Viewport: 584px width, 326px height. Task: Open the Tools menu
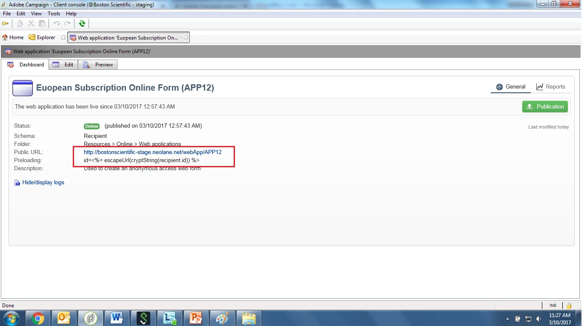tap(54, 14)
